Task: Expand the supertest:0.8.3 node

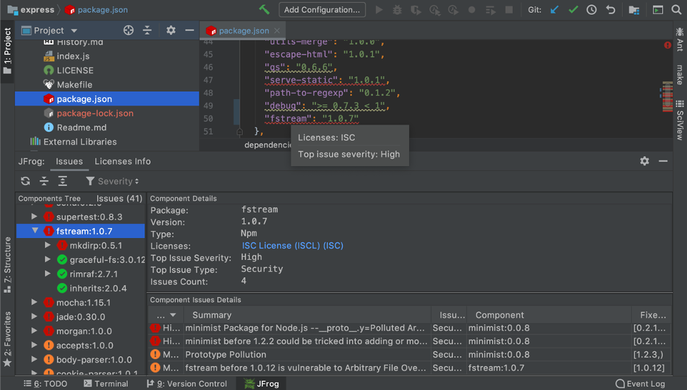Action: pos(34,216)
